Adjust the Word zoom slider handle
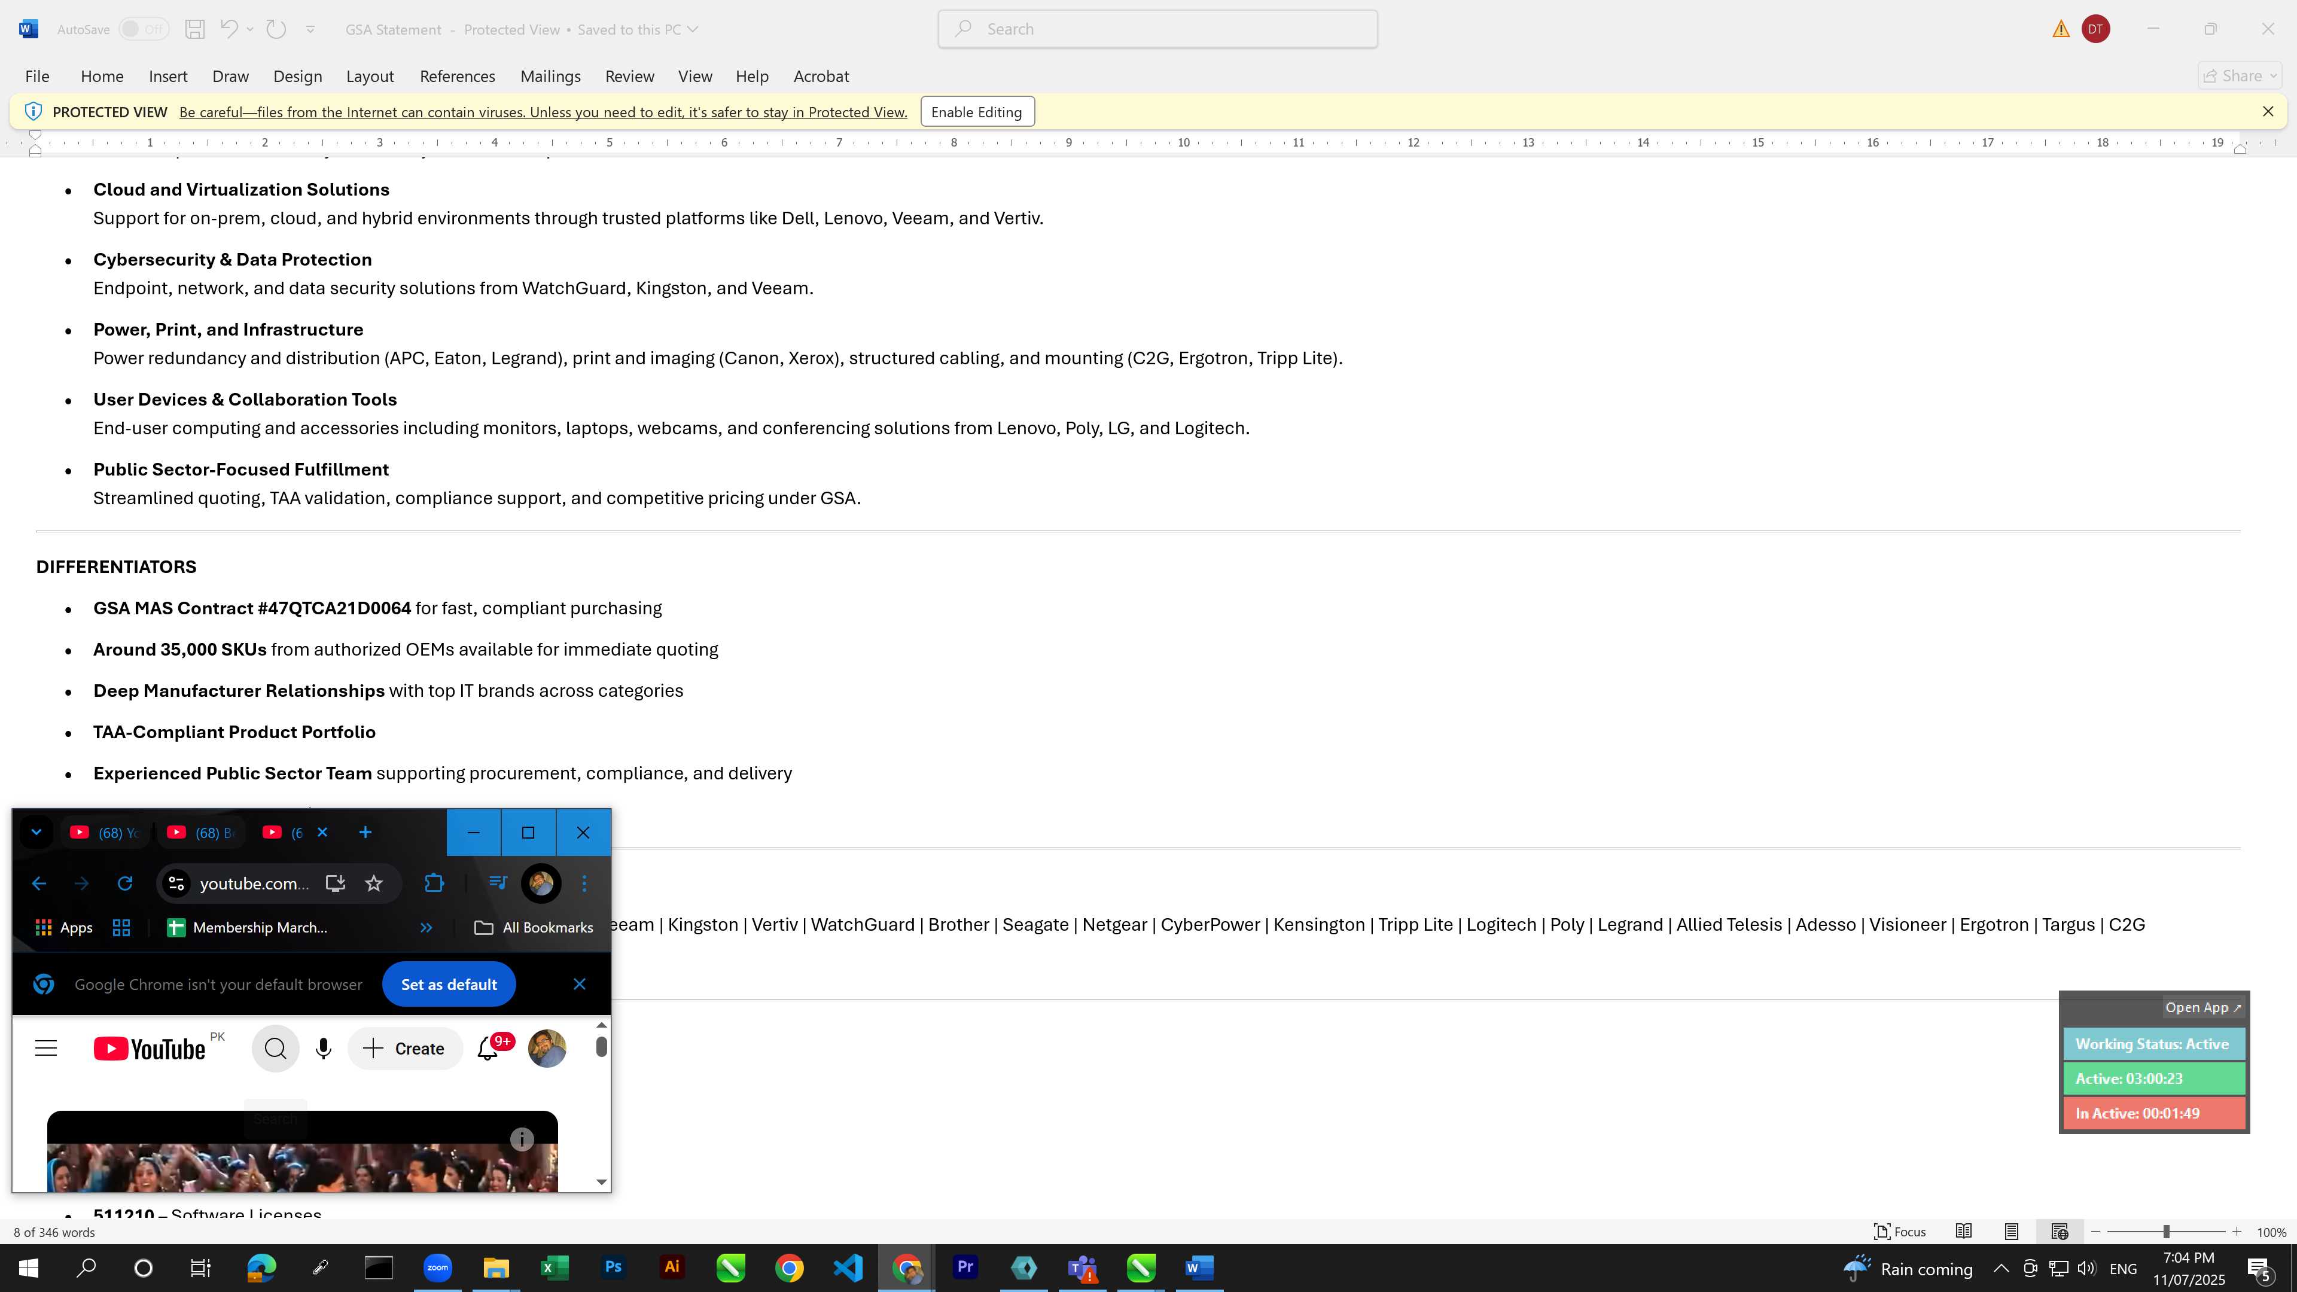2297x1292 pixels. pos(2166,1232)
